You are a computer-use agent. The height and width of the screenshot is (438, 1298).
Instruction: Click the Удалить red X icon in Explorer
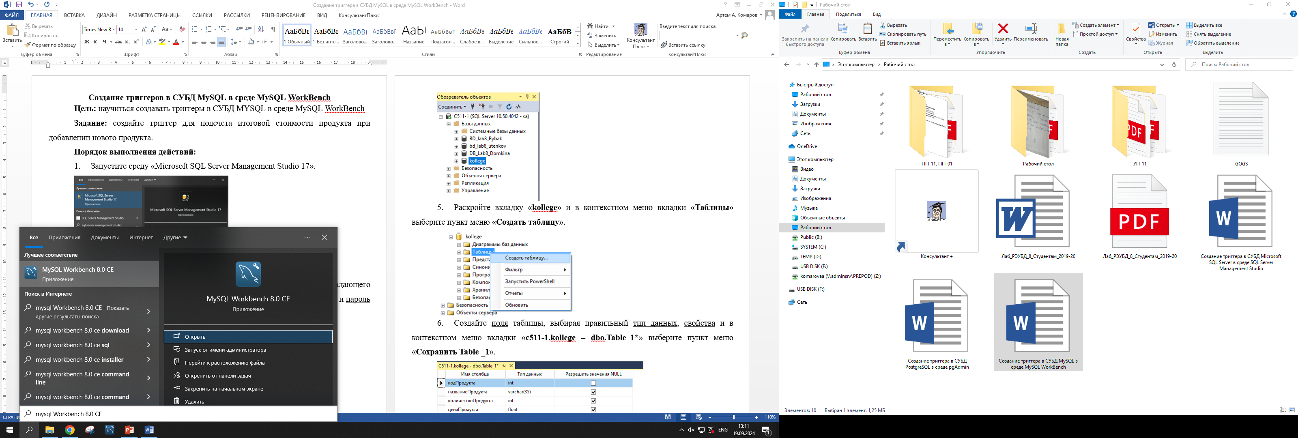tap(1003, 29)
